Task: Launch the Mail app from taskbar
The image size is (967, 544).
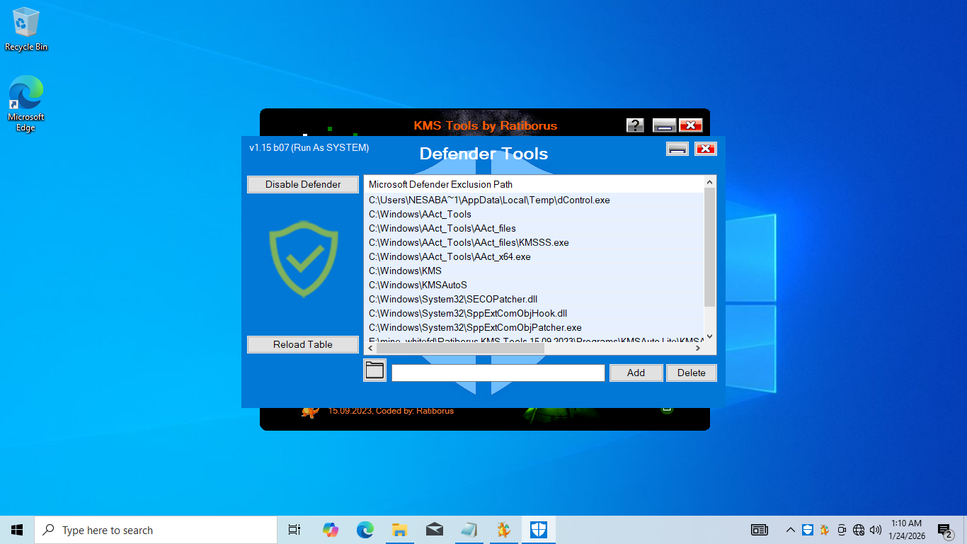Action: point(434,530)
